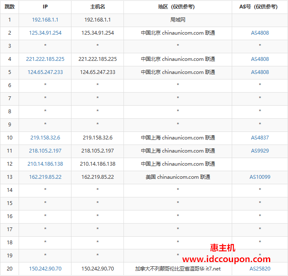
Task: Click the blue IP link 162.219.85.22
Action: point(45,177)
